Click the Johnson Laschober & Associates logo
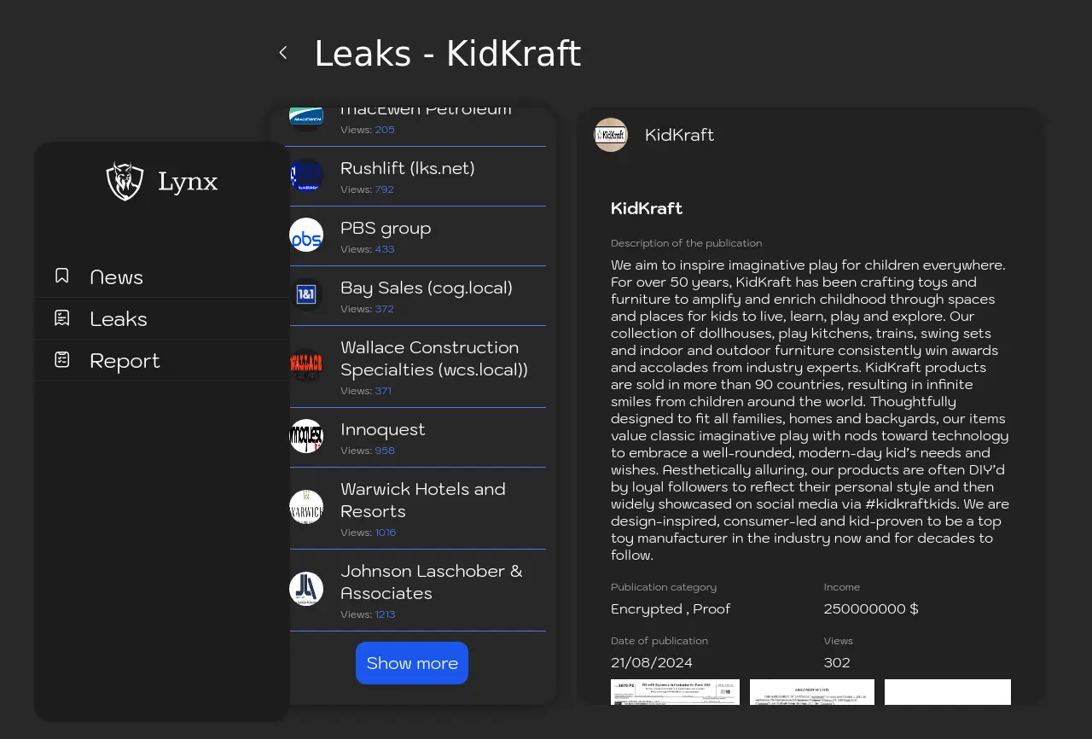 306,590
